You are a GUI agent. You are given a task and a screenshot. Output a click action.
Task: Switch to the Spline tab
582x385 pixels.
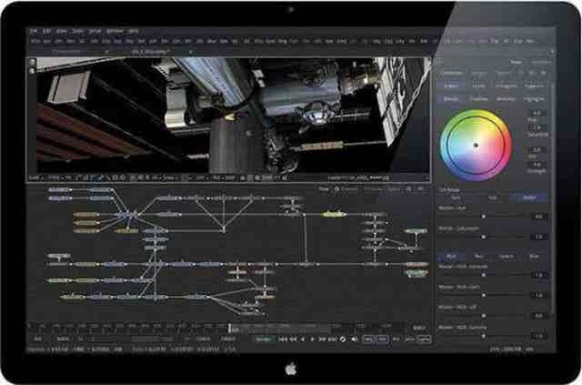393,188
